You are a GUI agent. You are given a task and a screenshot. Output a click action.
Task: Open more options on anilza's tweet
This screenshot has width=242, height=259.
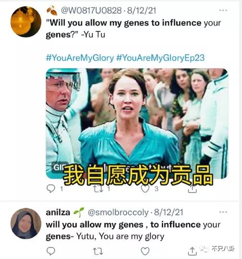click(223, 212)
